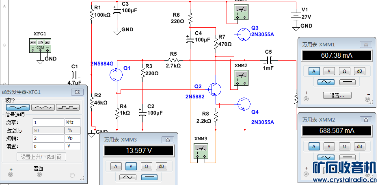380x185 pixels.
Task: Select V mode on multimeter XMM2
Action: click(329, 146)
